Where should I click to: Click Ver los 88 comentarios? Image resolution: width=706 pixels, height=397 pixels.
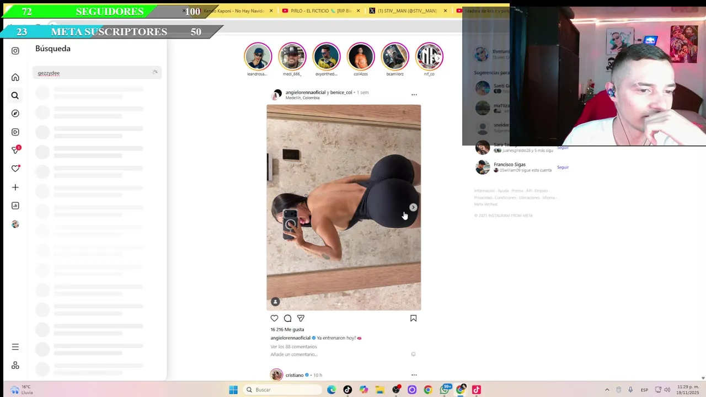pos(293,347)
